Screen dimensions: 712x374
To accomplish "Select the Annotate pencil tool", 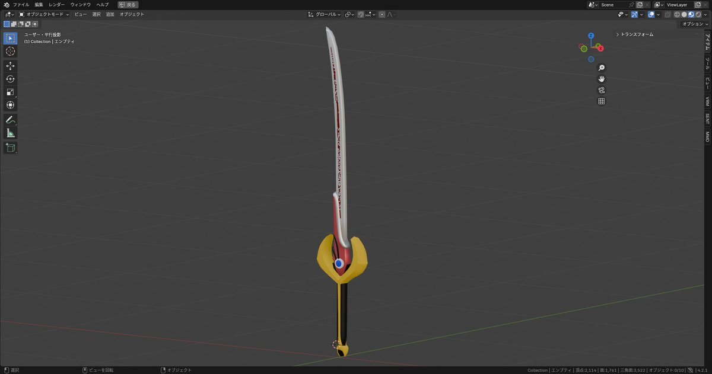I will (10, 120).
